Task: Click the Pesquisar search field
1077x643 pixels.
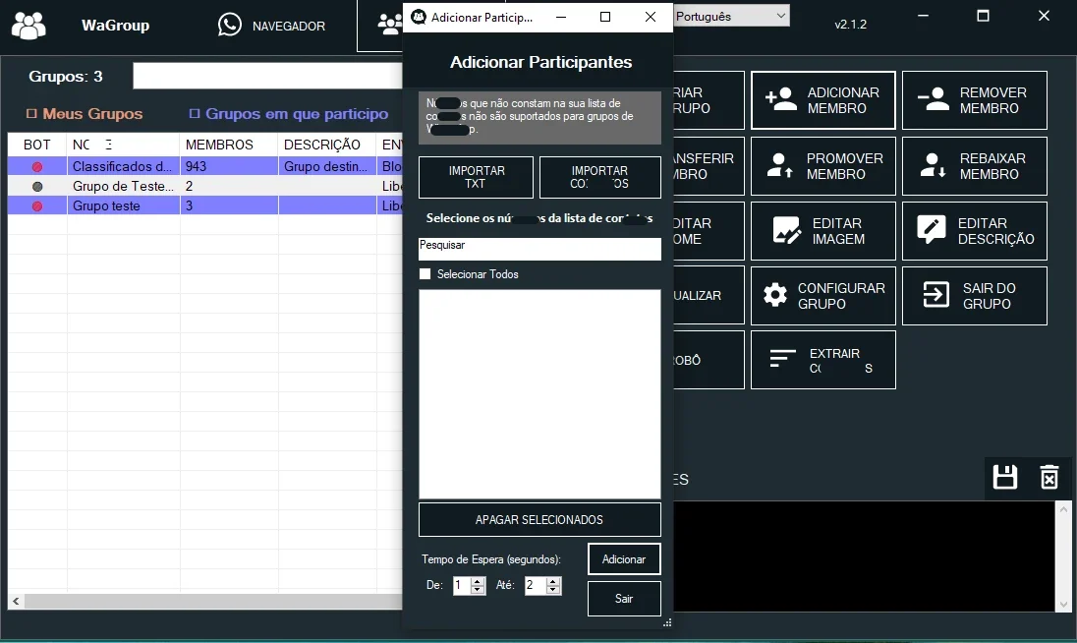Action: pos(539,249)
